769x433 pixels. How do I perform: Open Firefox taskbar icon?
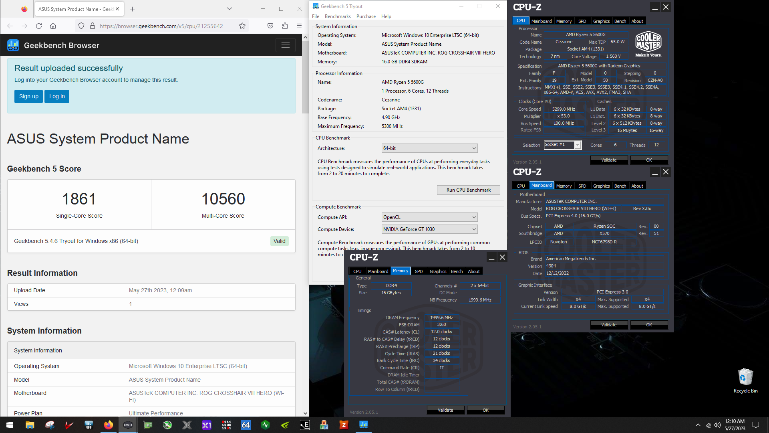tap(109, 425)
